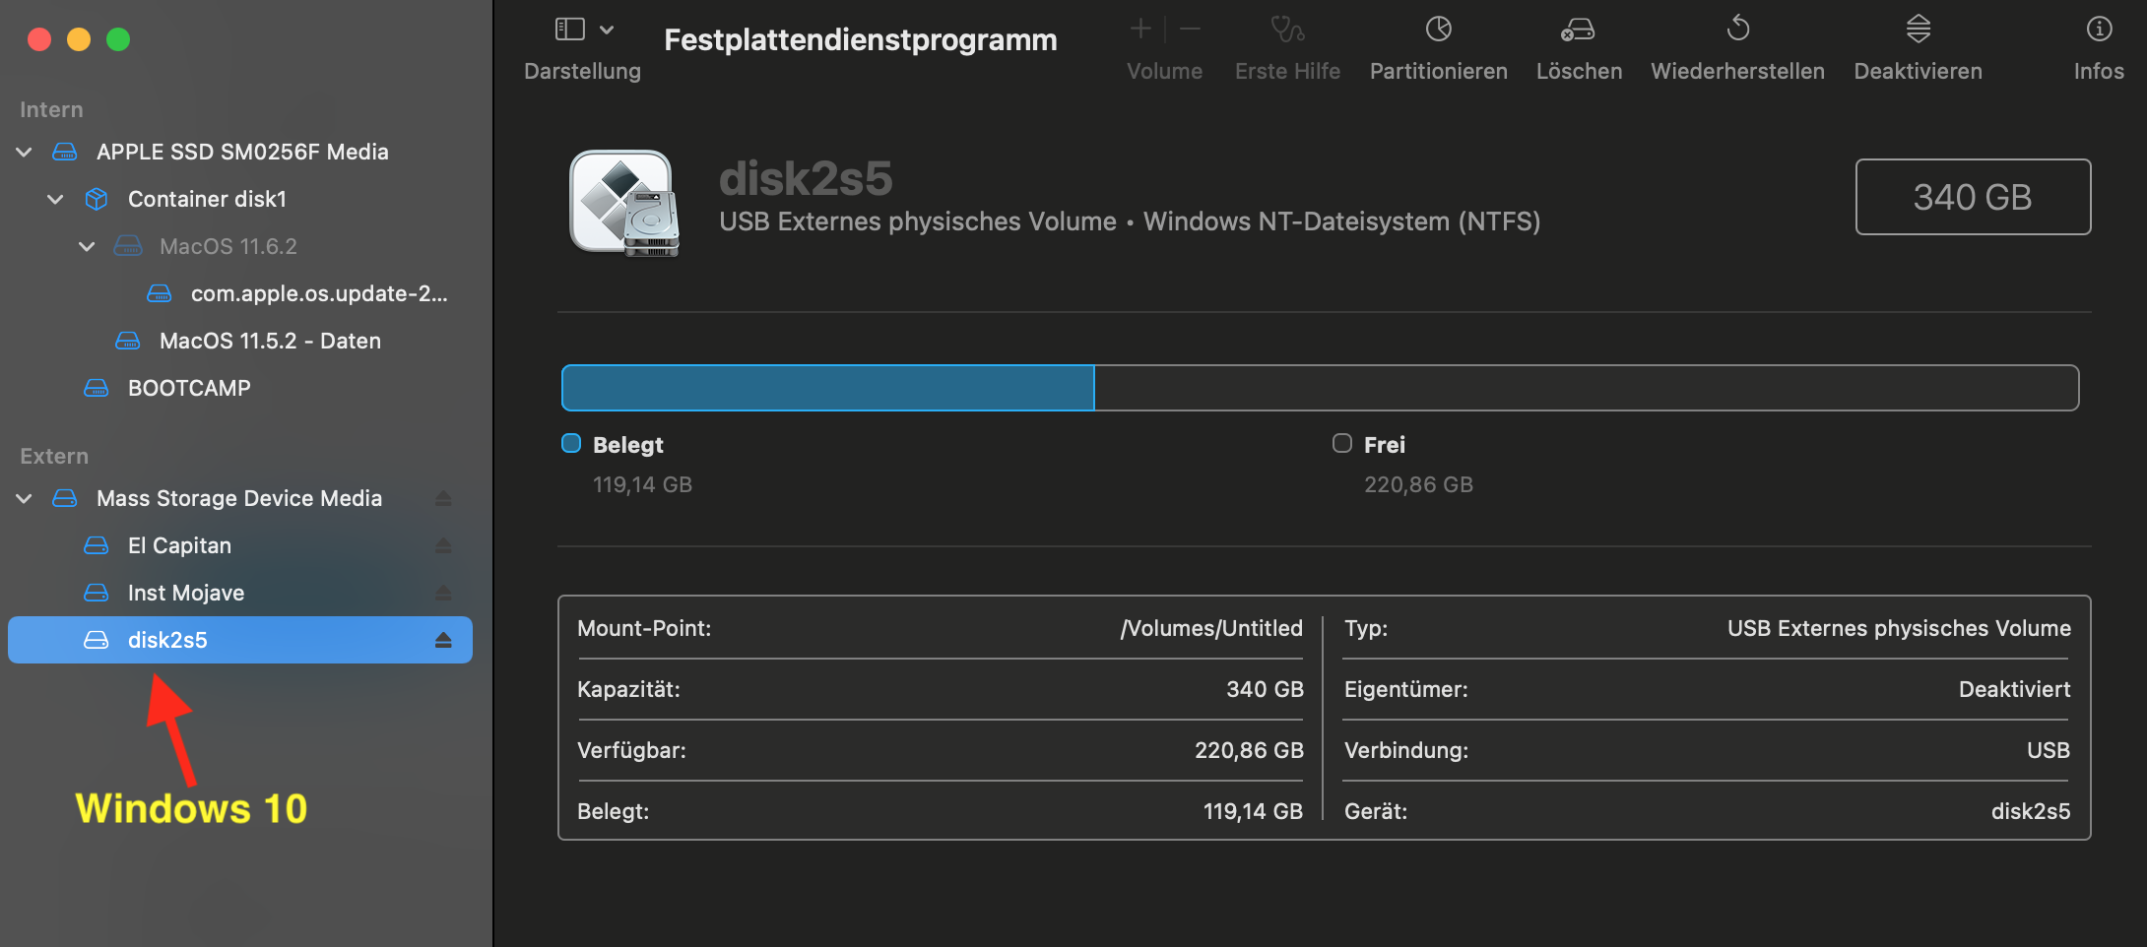Select MacOS 11.5.2 - Daten volume
Viewport: 2147px width, 947px height.
tap(270, 341)
